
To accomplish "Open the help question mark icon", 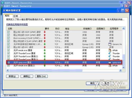I will 122,6.
